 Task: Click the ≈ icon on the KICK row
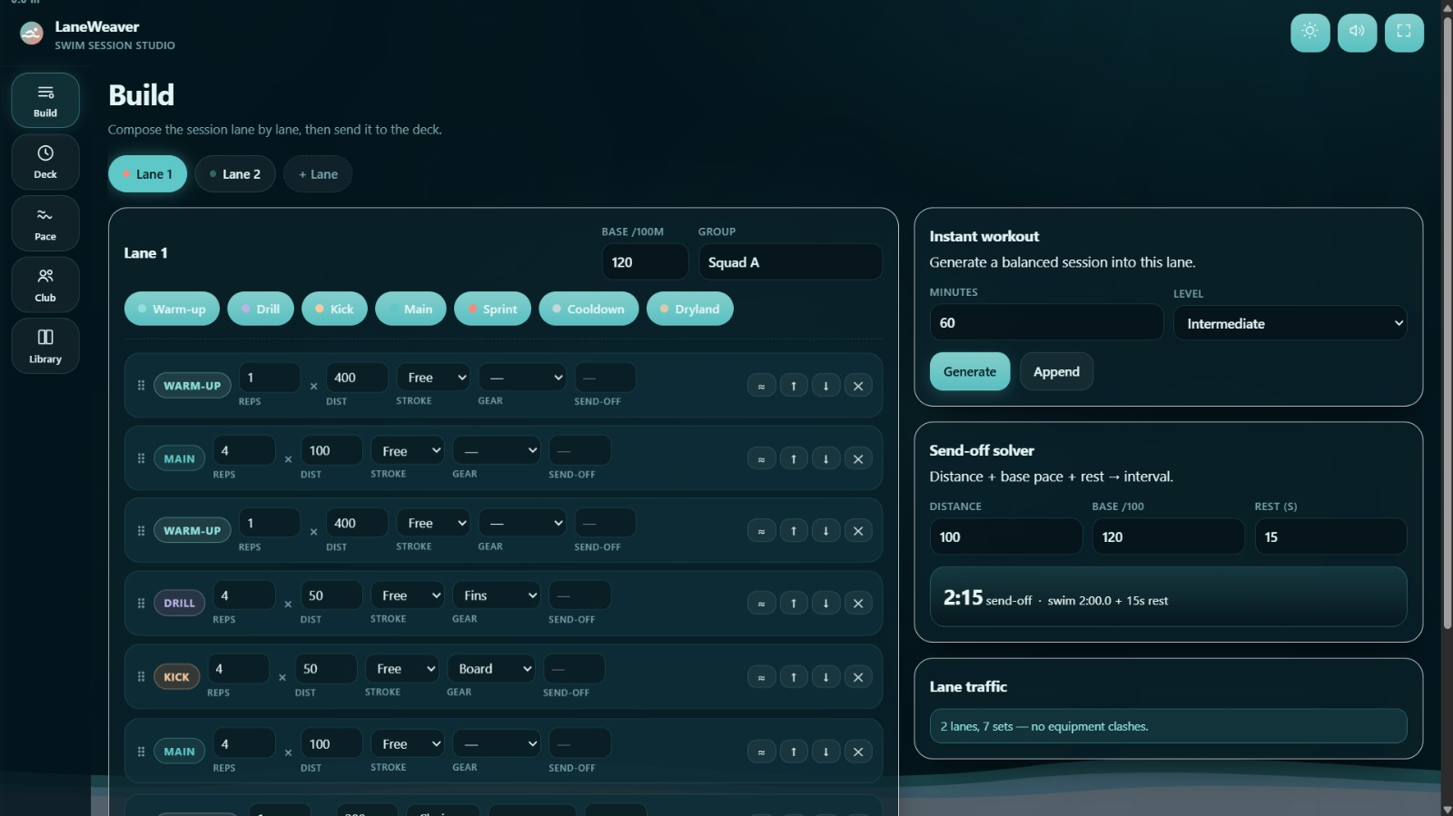coord(761,677)
